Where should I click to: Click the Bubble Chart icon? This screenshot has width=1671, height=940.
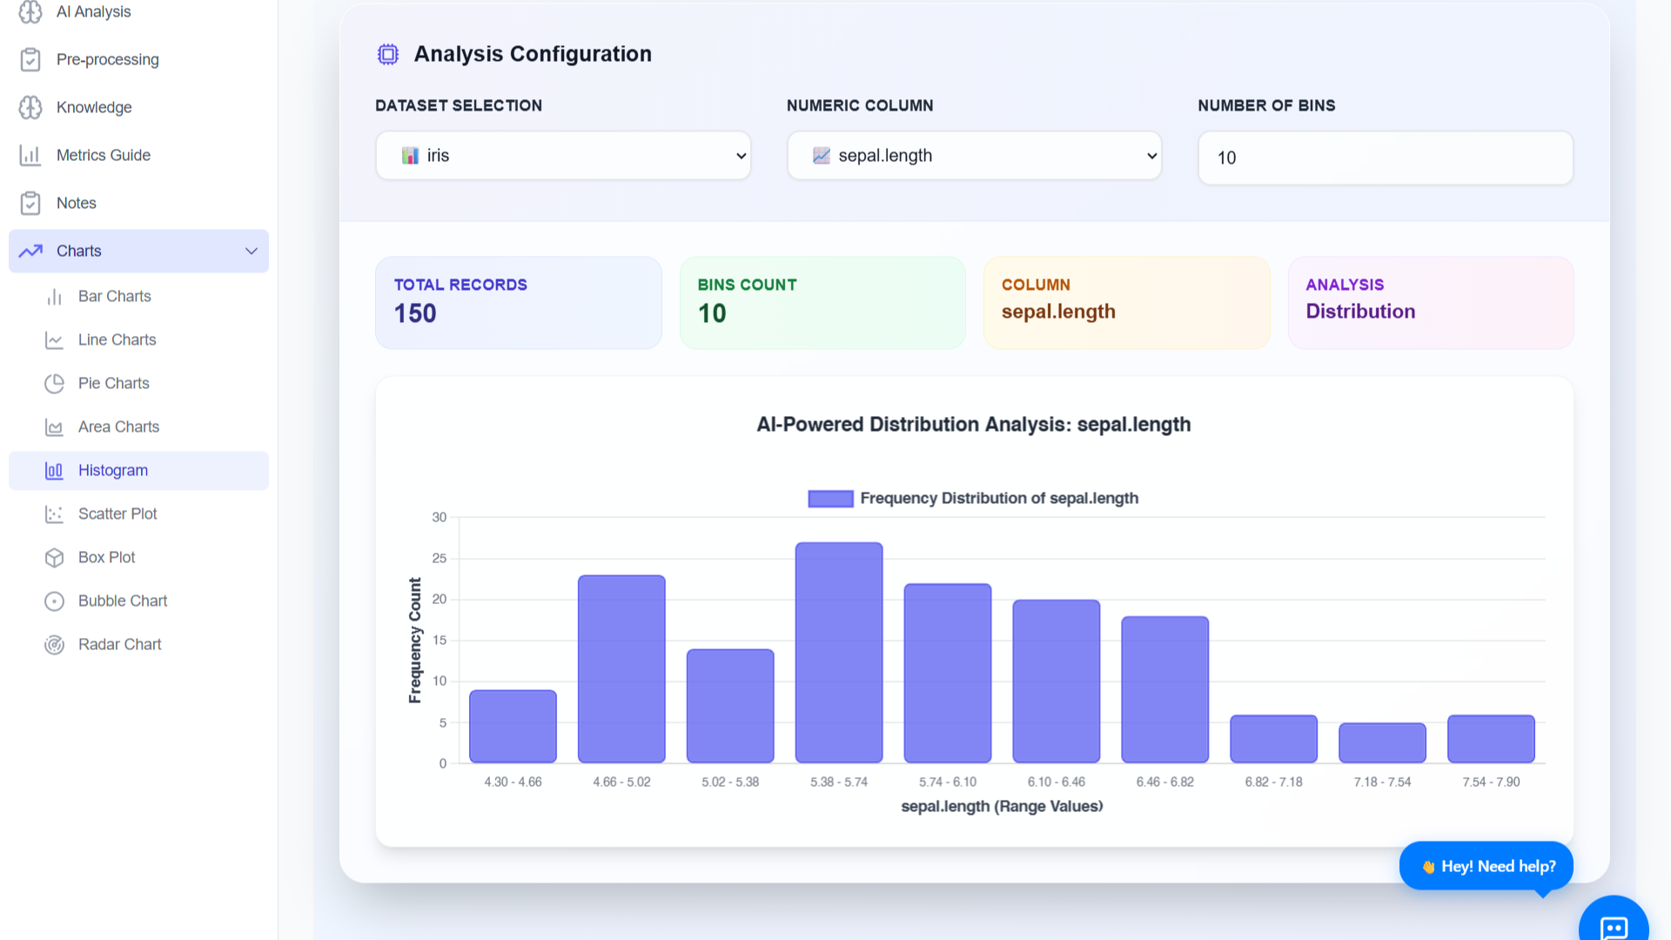(54, 601)
